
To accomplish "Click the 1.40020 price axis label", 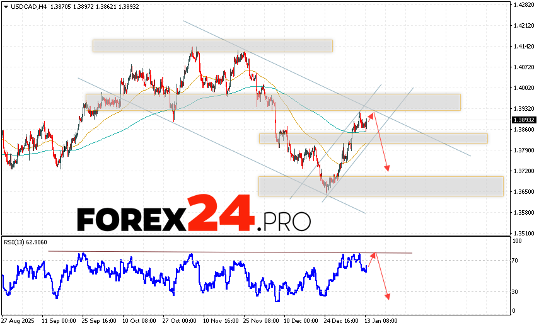I will (524, 88).
